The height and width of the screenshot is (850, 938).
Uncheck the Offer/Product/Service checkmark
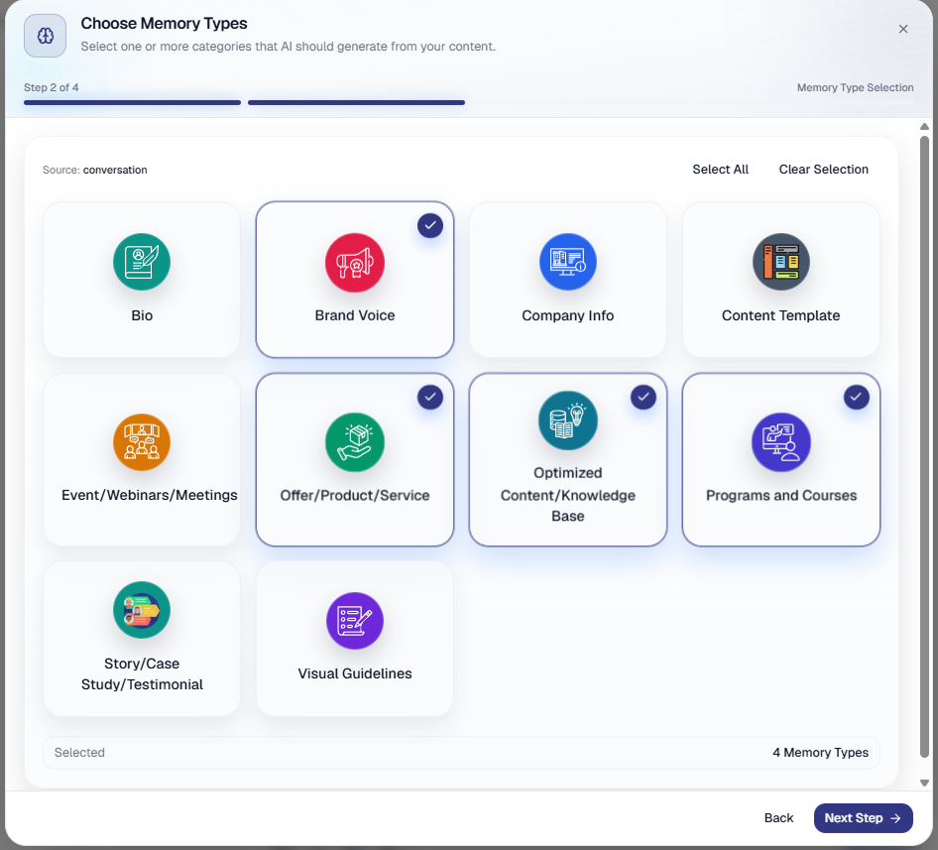pyautogui.click(x=430, y=397)
